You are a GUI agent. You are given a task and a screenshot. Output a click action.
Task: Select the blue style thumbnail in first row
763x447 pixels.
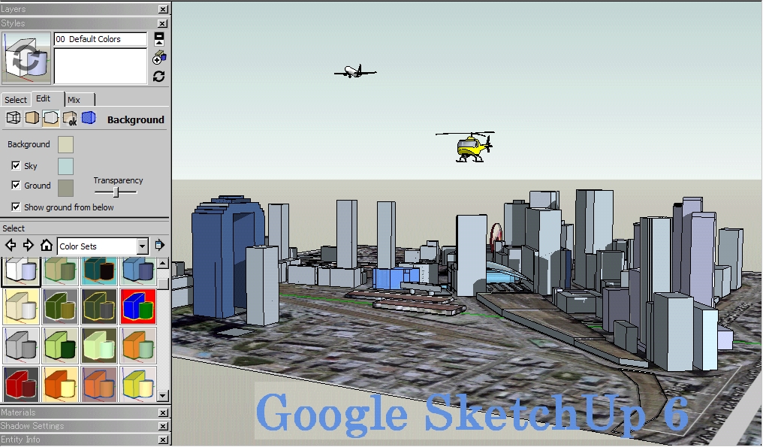[x=138, y=270]
